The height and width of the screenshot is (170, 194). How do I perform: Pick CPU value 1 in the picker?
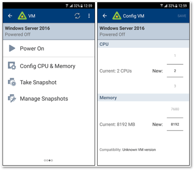(175, 55)
